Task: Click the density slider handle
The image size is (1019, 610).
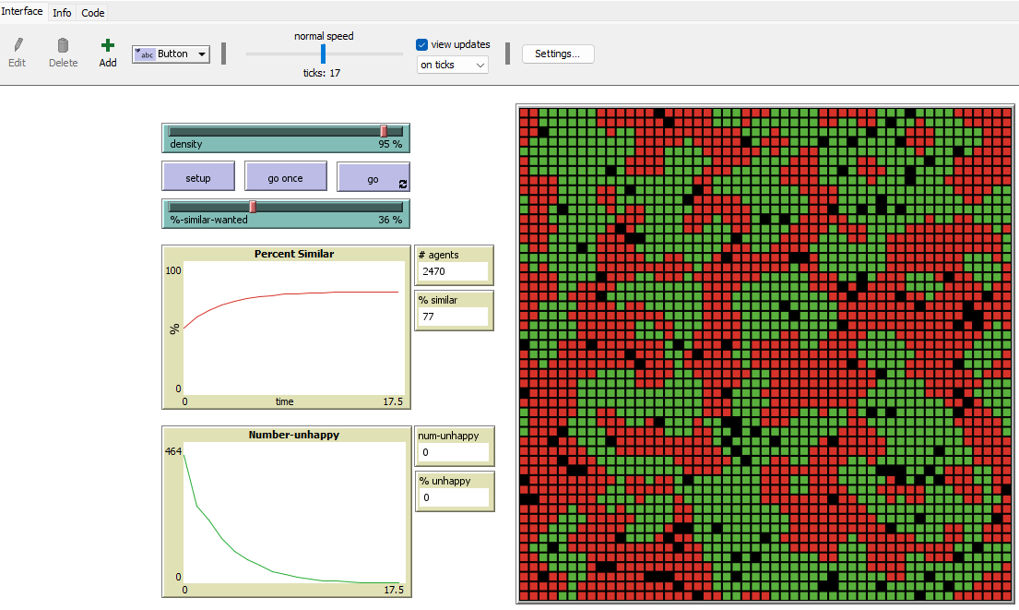Action: click(x=384, y=131)
